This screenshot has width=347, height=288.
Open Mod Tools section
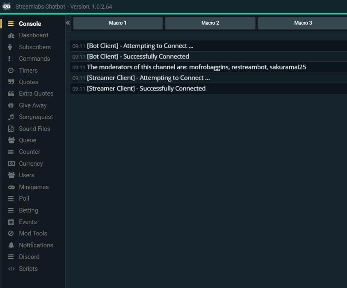[32, 233]
